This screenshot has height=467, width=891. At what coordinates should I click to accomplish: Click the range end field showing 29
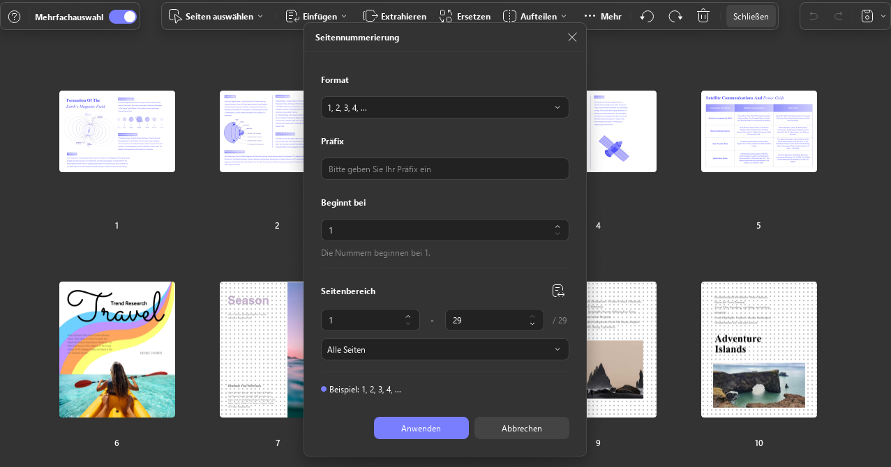tap(495, 320)
